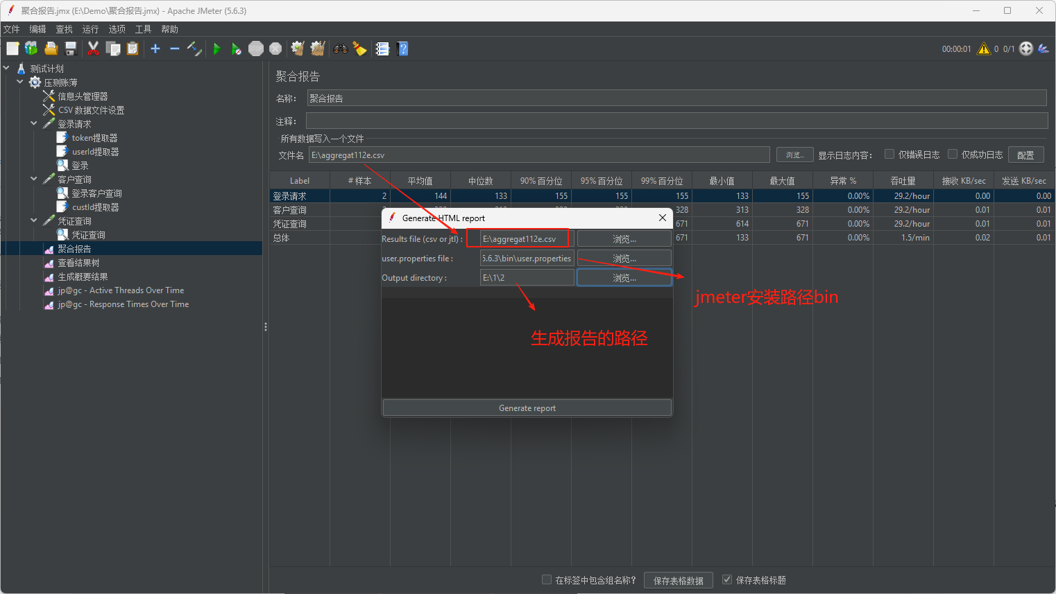Open search using the binoculars icon

coord(340,49)
